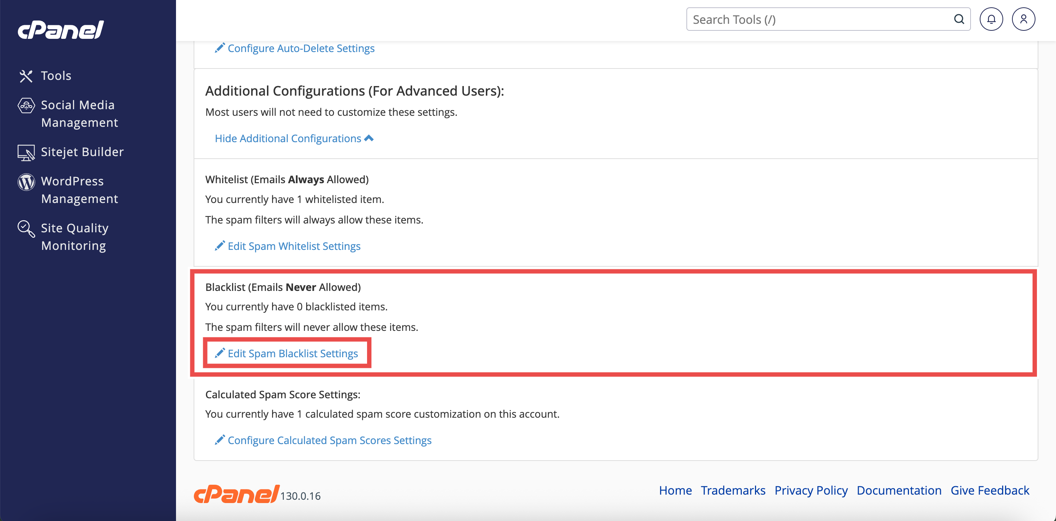Go to Home footer link
1056x521 pixels.
click(x=675, y=490)
